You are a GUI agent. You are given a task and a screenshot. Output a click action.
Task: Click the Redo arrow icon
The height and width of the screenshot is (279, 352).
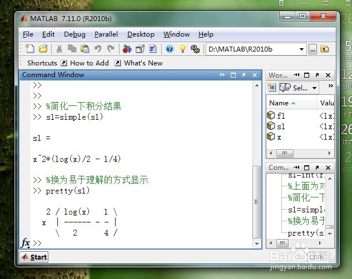coord(111,49)
